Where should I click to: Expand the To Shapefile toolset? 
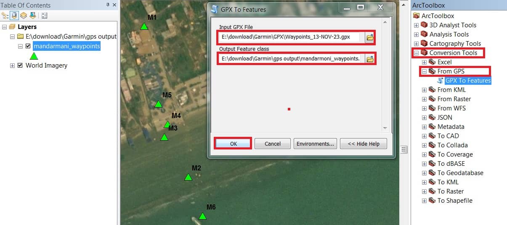424,201
